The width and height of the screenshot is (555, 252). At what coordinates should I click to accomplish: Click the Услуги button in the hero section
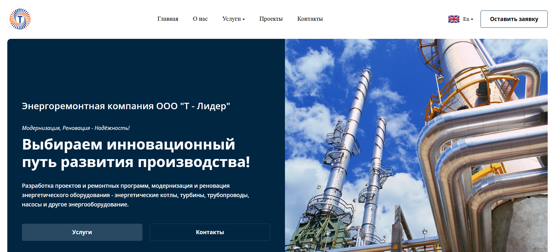click(x=82, y=232)
